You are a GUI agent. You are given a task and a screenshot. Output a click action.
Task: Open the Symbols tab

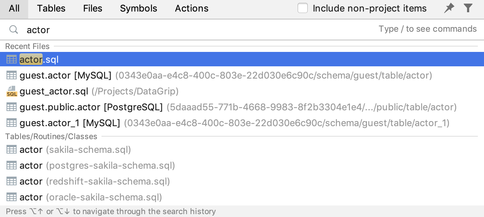point(139,8)
